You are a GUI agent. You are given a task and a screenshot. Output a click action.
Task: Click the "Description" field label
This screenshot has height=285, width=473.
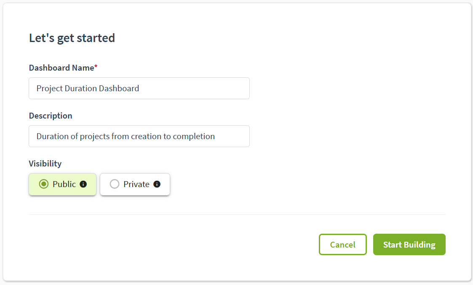51,116
